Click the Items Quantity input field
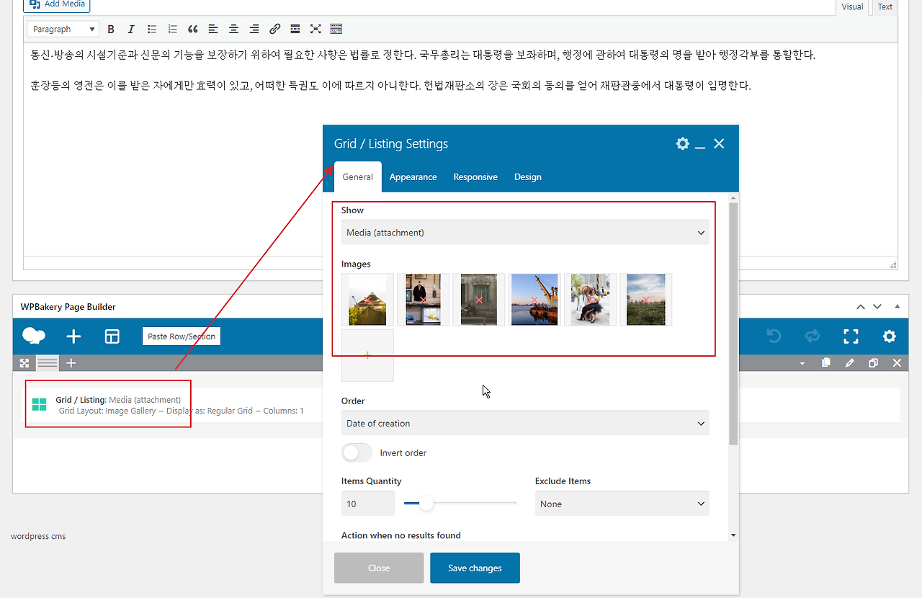 tap(368, 504)
